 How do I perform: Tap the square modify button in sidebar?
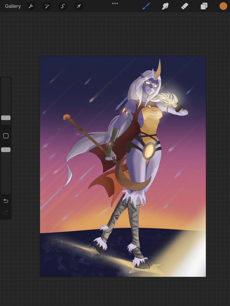[x=6, y=136]
